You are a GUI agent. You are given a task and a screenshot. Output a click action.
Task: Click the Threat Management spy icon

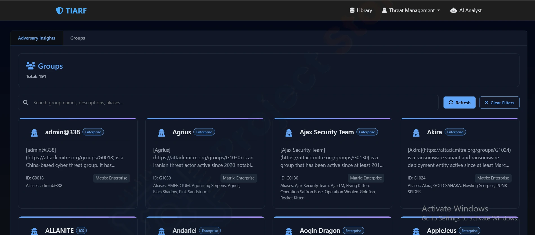tap(384, 10)
